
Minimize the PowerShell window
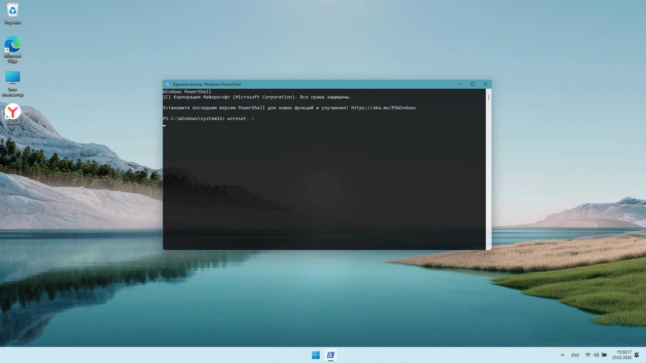click(460, 84)
